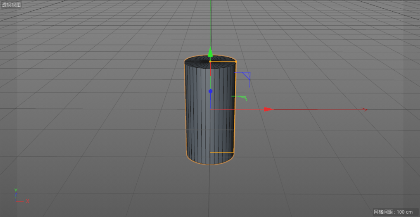Click the 网格间距 : 100 cm readout

[x=393, y=211]
